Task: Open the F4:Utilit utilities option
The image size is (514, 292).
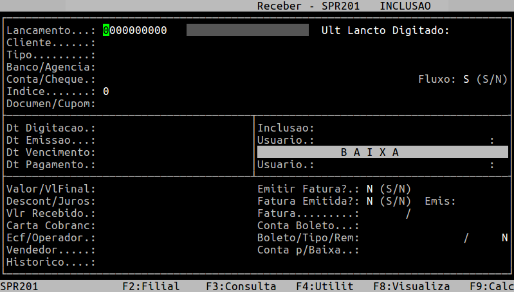Action: [322, 286]
